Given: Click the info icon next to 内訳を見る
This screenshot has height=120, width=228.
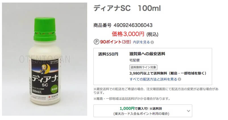Looking at the screenshot, I should coord(152,42).
